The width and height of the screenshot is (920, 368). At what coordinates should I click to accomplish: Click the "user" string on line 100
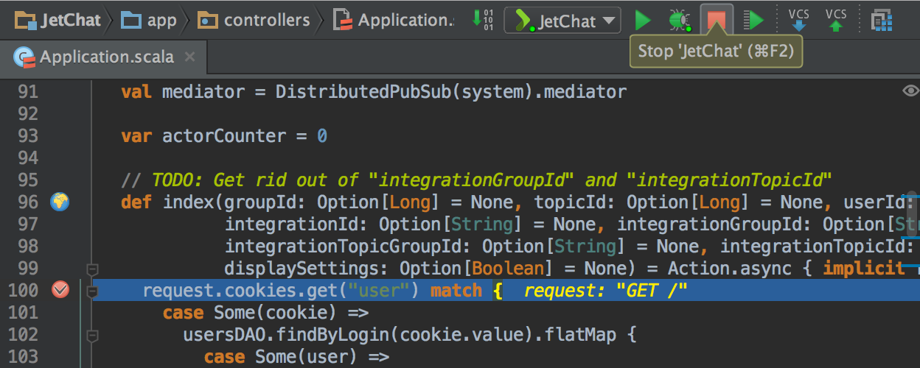(x=379, y=291)
